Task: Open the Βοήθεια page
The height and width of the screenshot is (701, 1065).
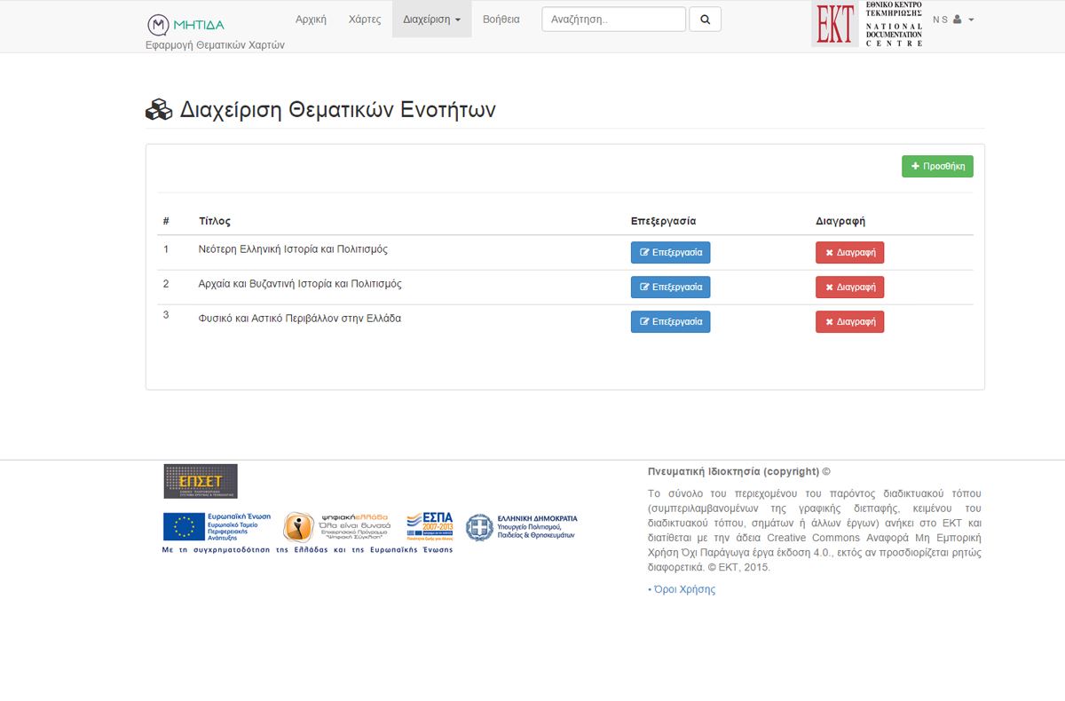Action: click(x=501, y=20)
